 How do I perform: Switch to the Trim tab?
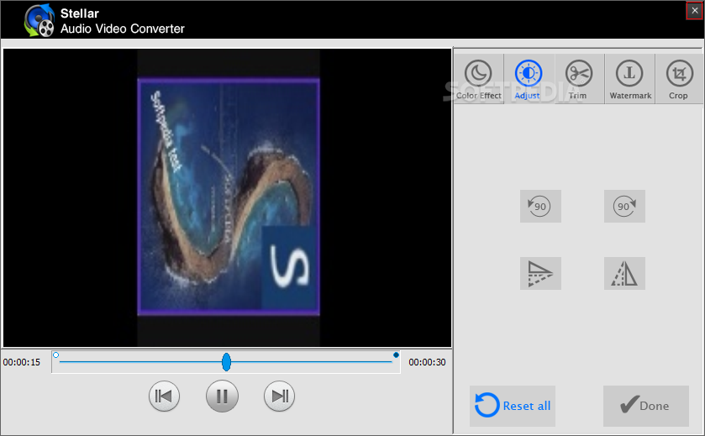[x=580, y=79]
